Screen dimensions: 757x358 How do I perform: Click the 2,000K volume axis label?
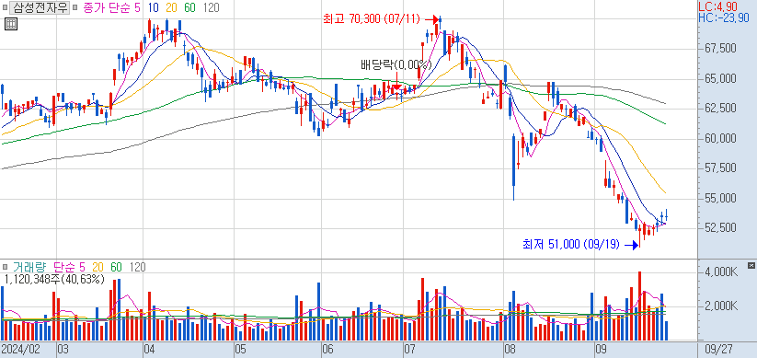pos(722,306)
